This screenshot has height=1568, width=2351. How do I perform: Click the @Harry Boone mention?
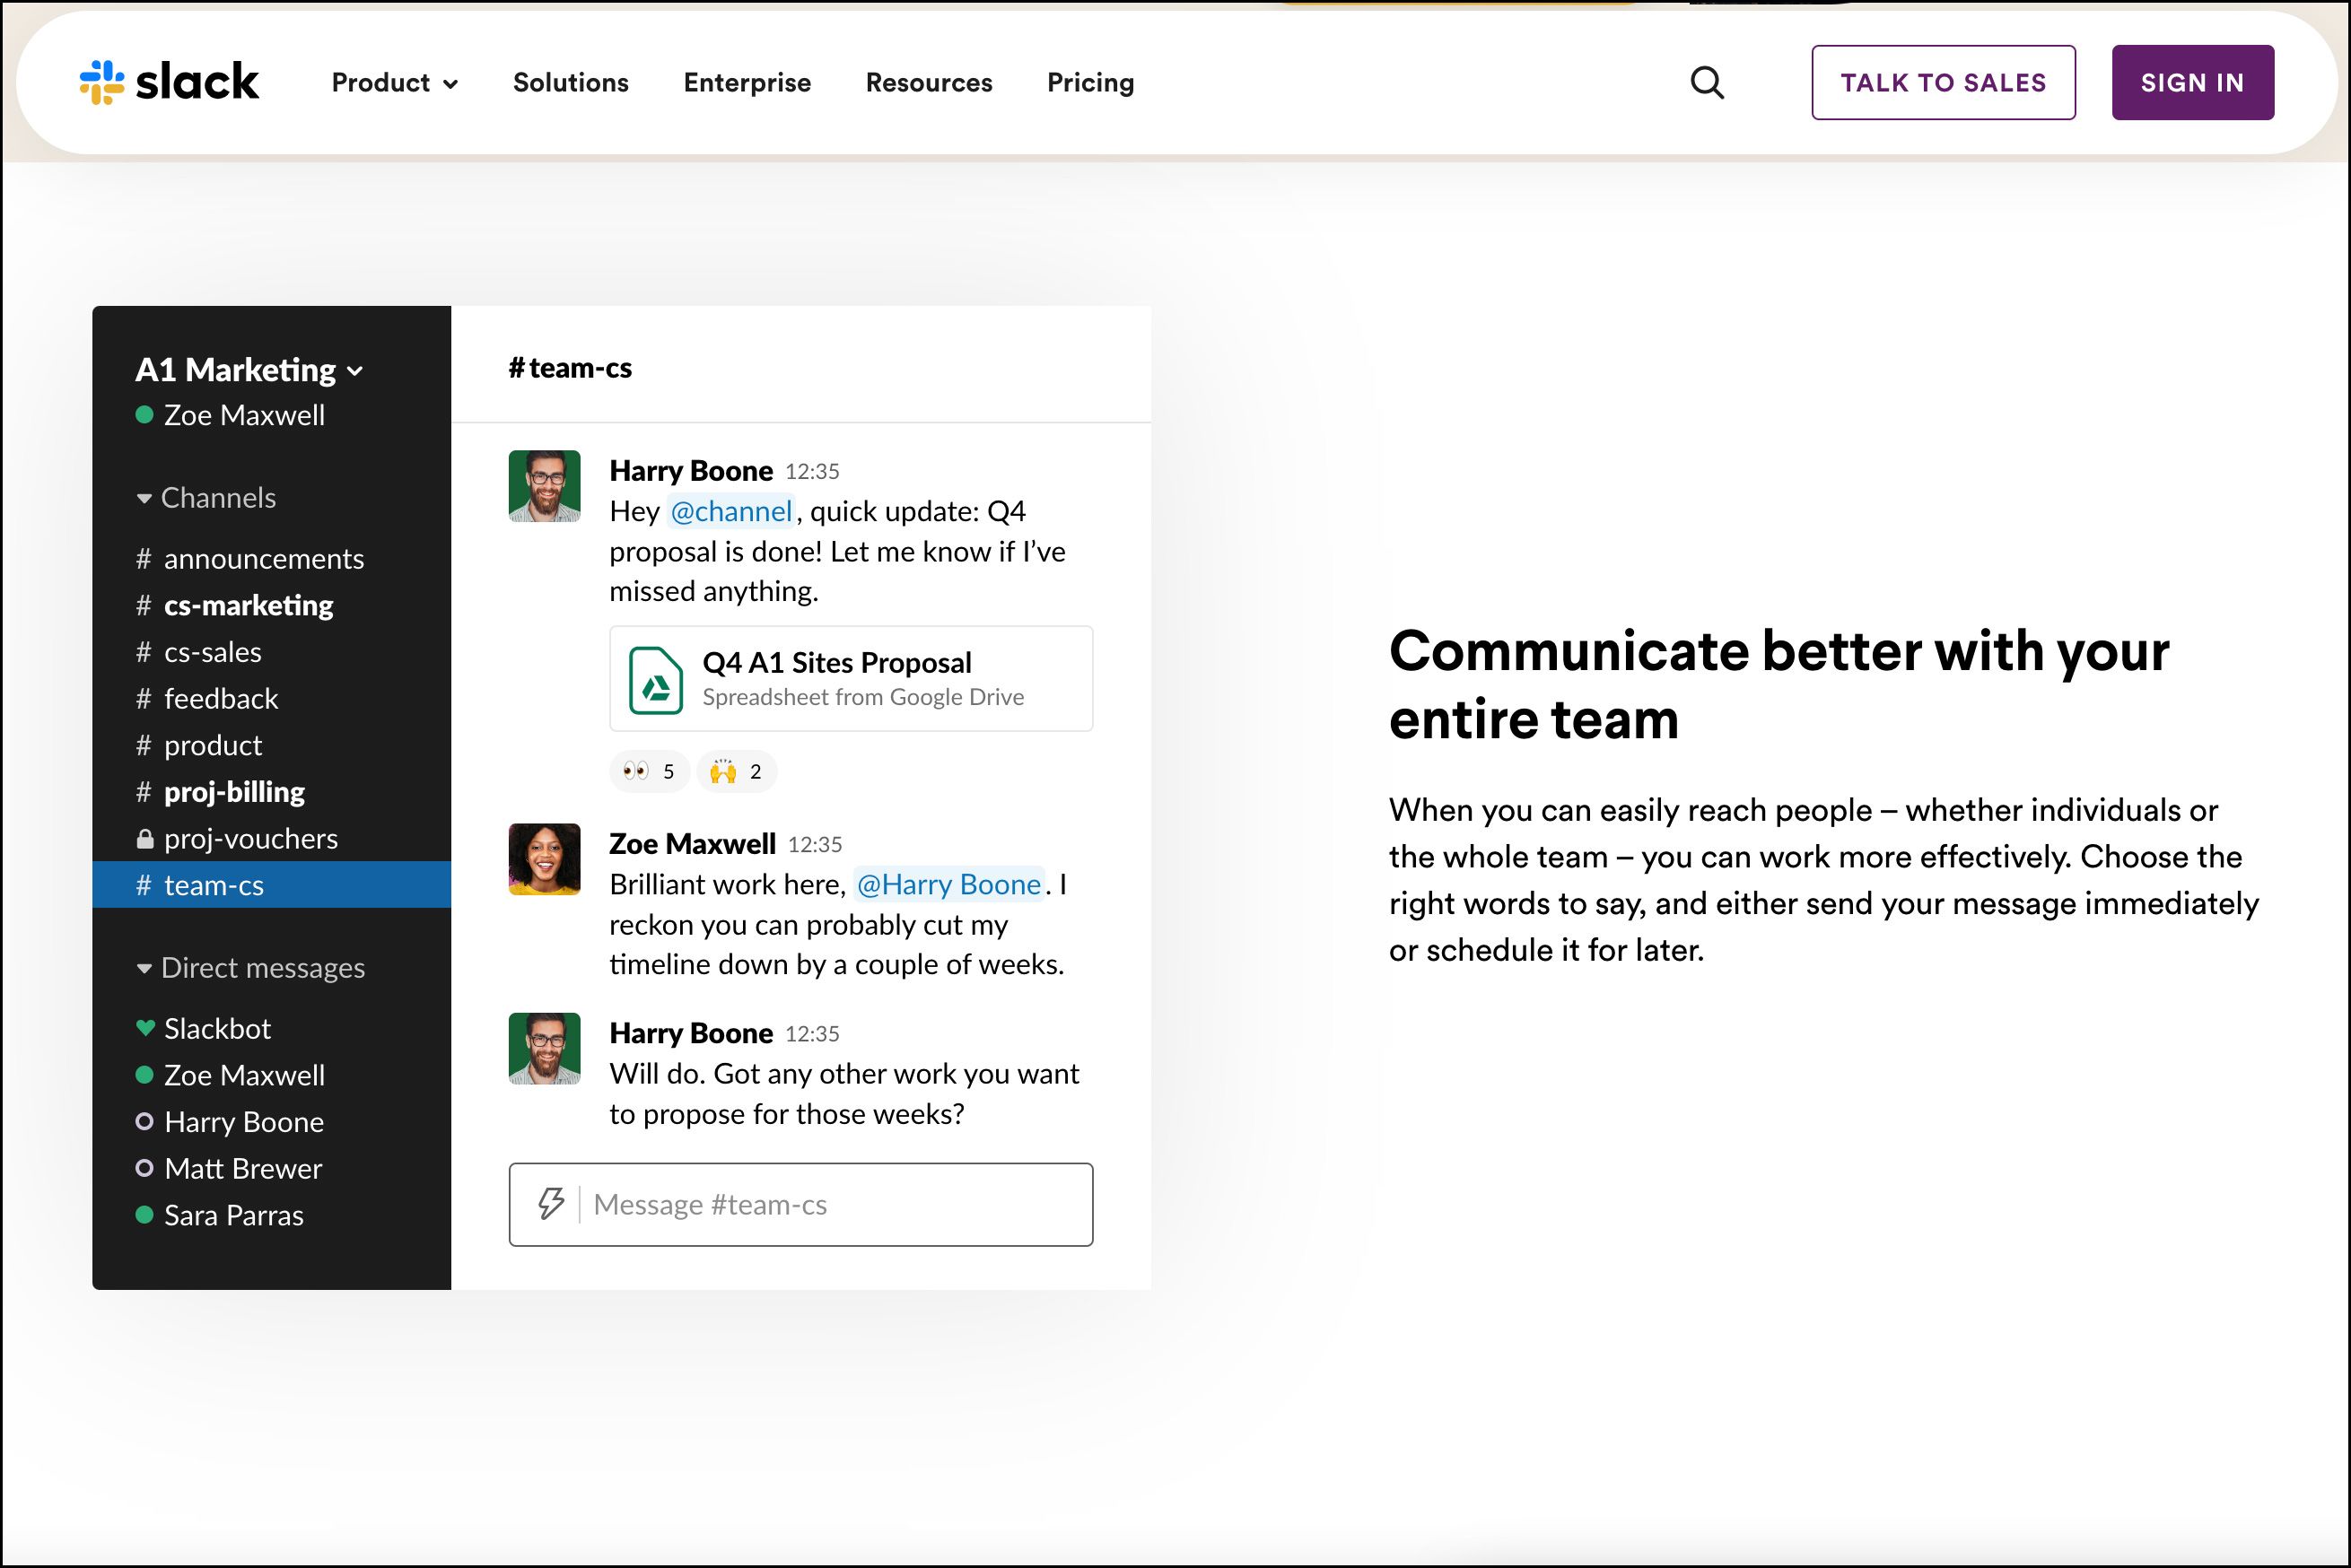948,884
